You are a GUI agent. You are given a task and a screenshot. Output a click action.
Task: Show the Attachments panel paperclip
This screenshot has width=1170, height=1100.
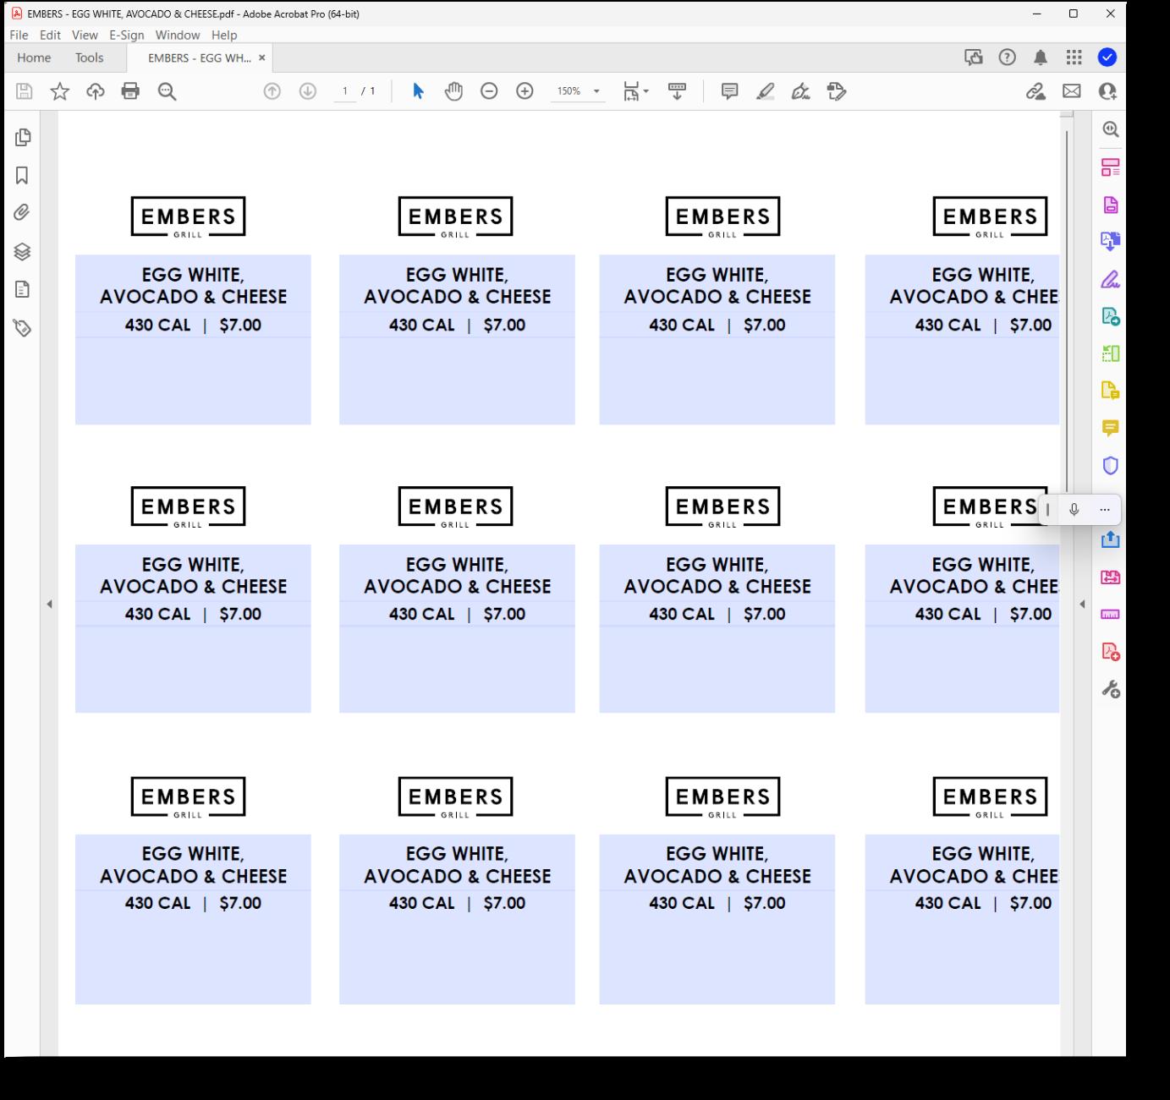23,213
